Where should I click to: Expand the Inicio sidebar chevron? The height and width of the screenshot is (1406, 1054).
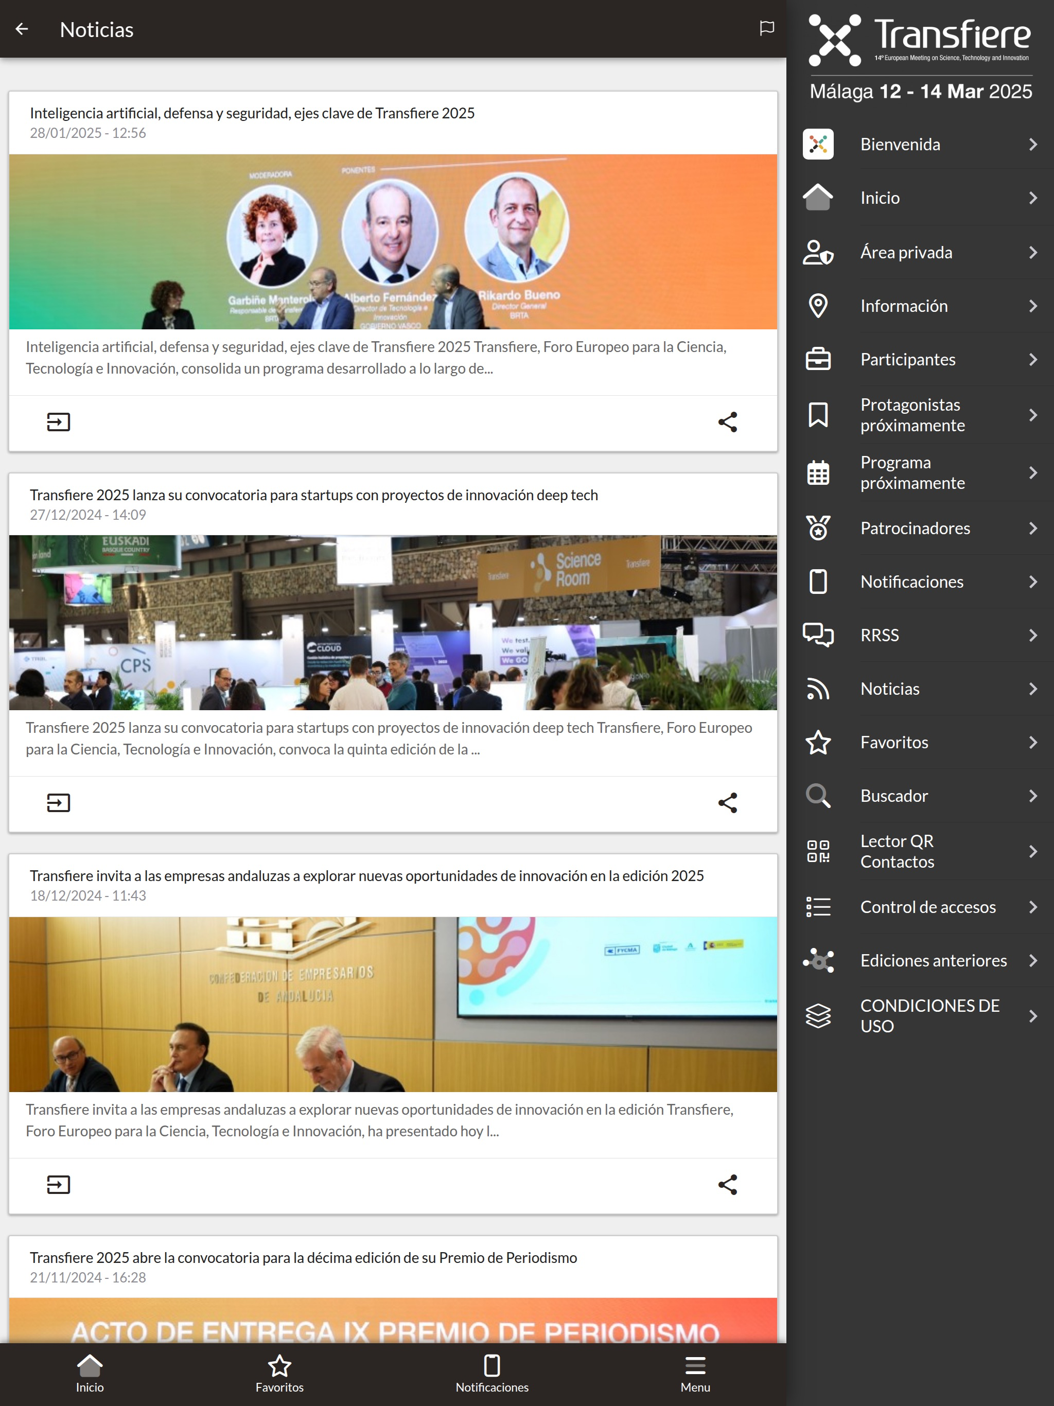[x=1033, y=198]
